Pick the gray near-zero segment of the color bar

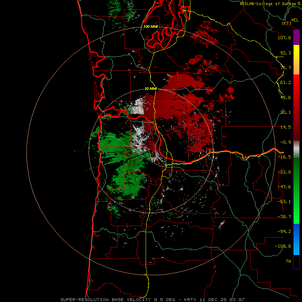tap(296, 149)
